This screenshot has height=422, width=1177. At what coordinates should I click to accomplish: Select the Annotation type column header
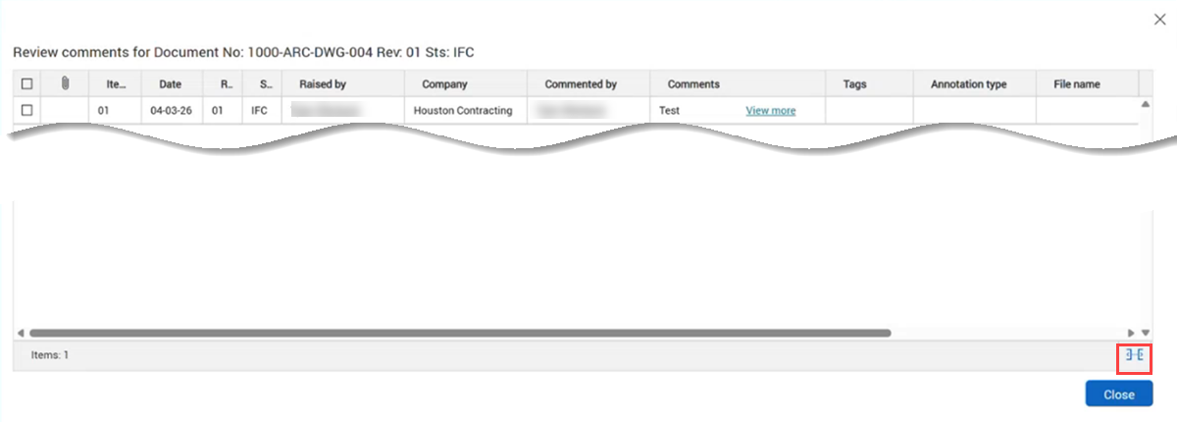tap(968, 84)
